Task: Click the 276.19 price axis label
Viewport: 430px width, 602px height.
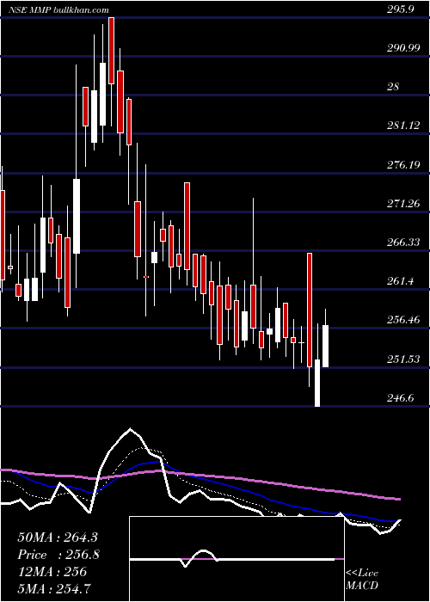Action: (x=402, y=165)
